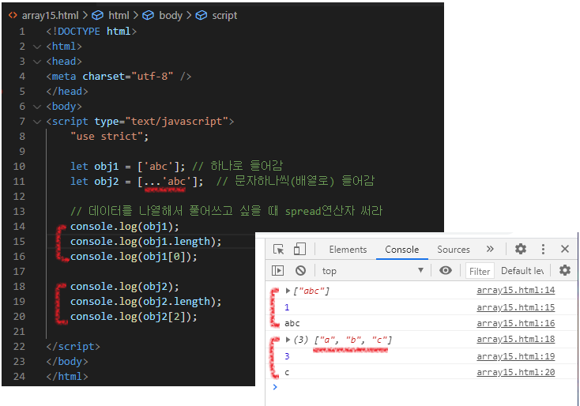Collapse the head tag fold at line 3

[x=36, y=62]
